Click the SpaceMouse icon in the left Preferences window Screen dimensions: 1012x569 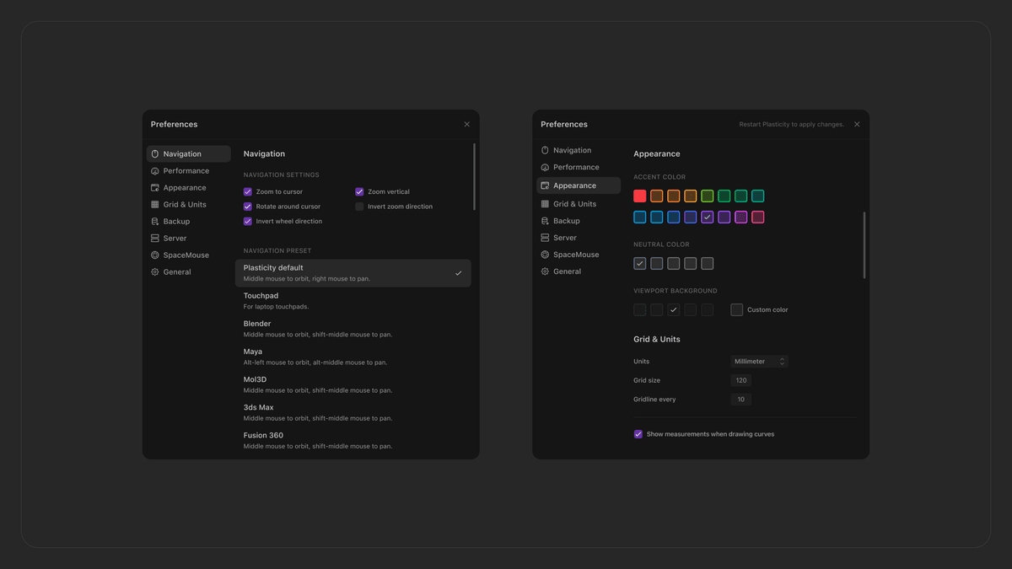click(x=155, y=255)
